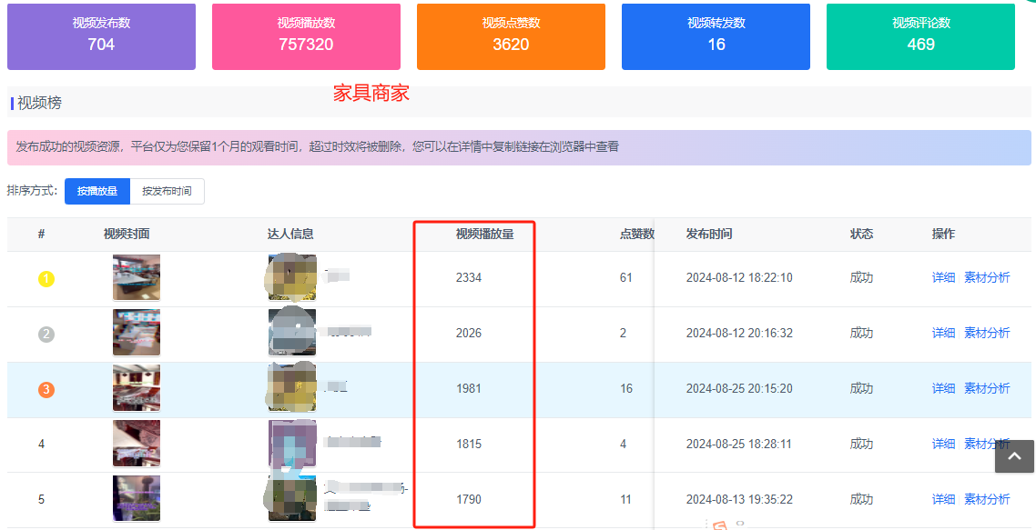The image size is (1036, 530).
Task: Click the fifth-ranked video cover thumbnail
Action: (137, 498)
